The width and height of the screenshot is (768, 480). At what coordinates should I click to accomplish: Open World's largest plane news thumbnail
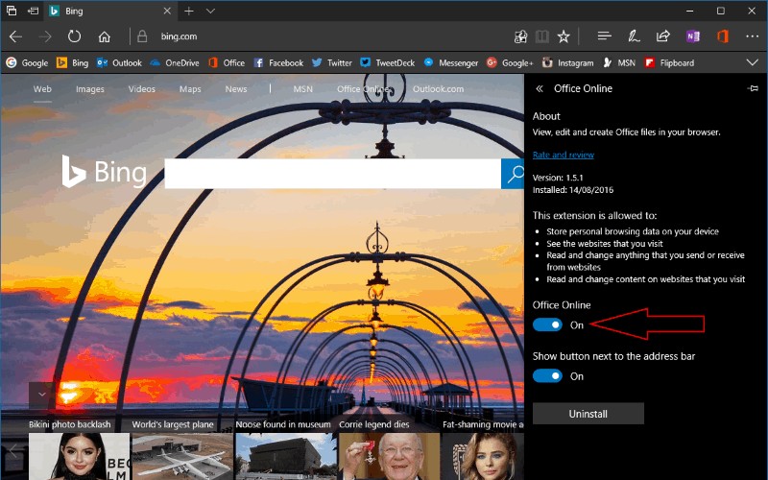pyautogui.click(x=182, y=457)
